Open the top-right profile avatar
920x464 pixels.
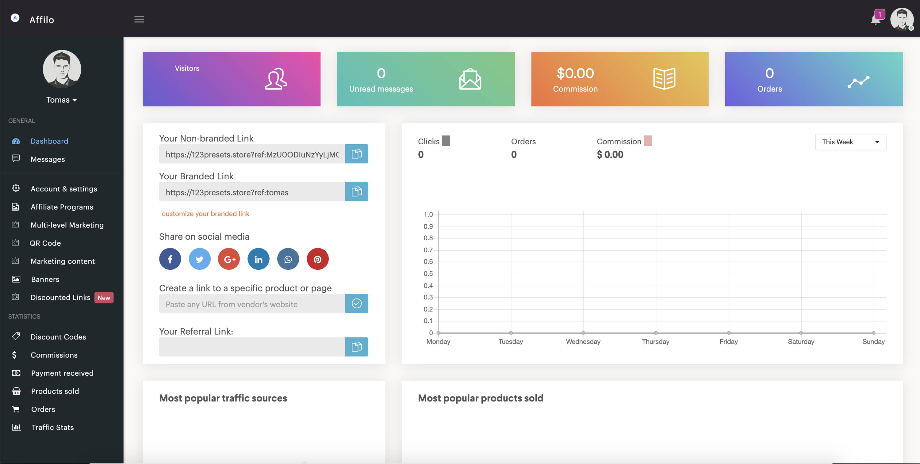(x=902, y=19)
